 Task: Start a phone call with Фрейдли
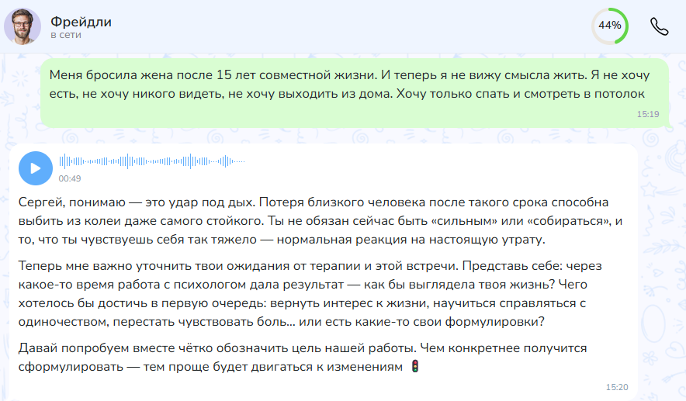(659, 26)
